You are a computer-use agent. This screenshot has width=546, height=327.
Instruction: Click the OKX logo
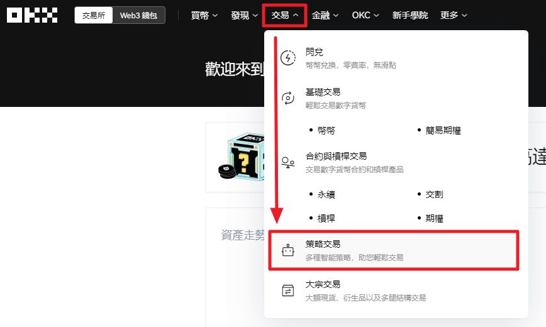pos(32,15)
